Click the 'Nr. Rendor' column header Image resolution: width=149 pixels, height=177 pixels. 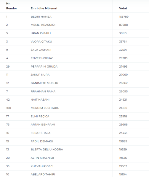pyautogui.click(x=12, y=6)
